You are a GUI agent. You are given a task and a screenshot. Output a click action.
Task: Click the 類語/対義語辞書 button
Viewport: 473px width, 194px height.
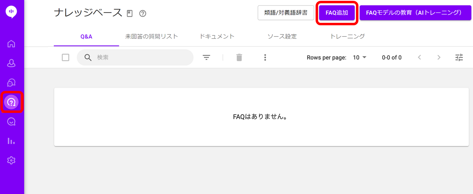click(x=286, y=13)
